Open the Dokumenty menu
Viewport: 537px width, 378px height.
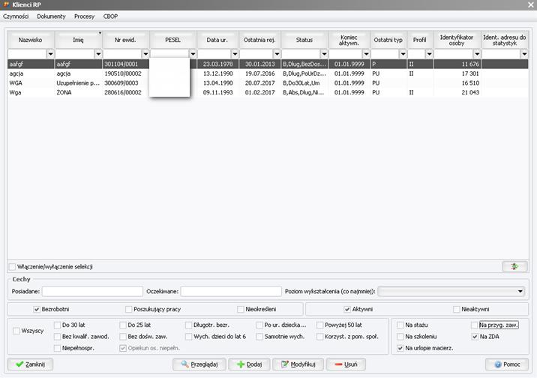[x=51, y=16]
